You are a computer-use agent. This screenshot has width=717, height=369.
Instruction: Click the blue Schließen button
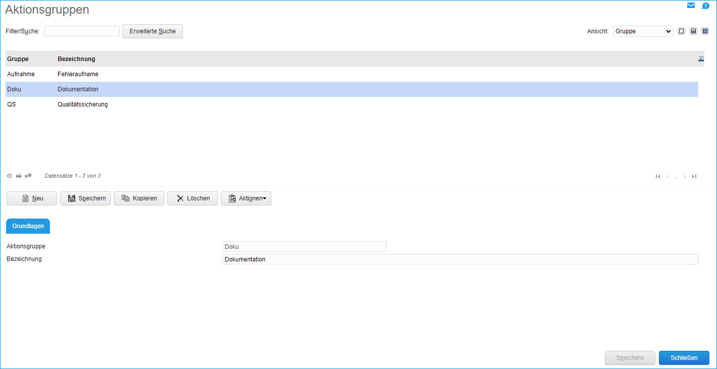[x=684, y=358]
